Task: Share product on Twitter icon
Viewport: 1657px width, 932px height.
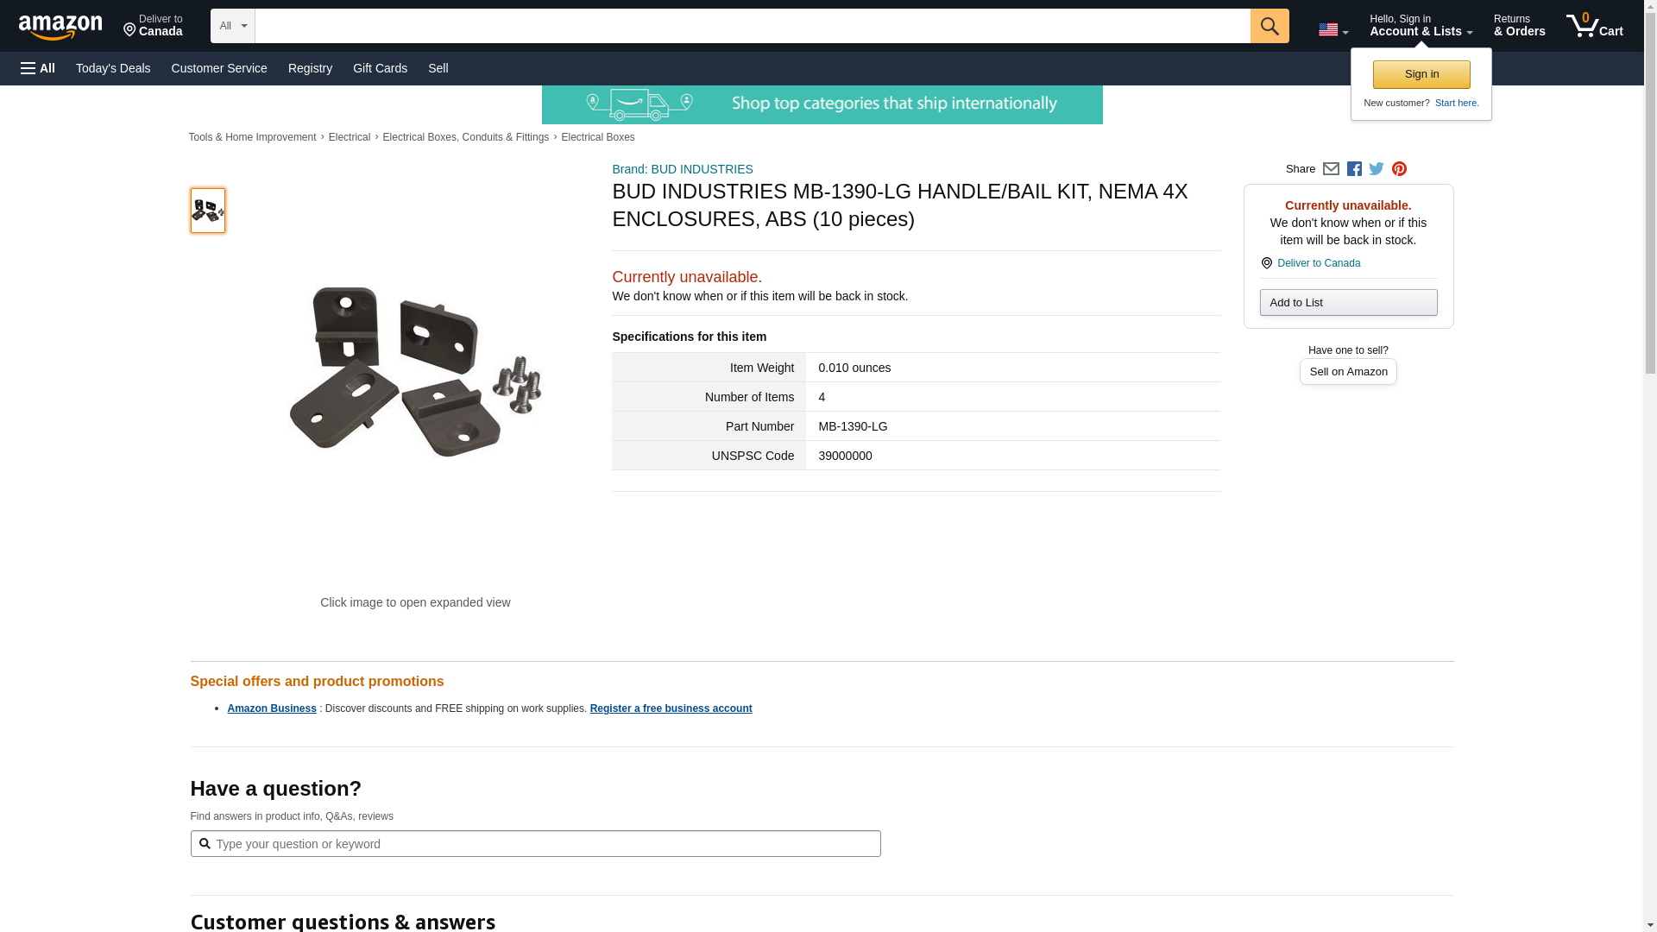Action: (1377, 169)
